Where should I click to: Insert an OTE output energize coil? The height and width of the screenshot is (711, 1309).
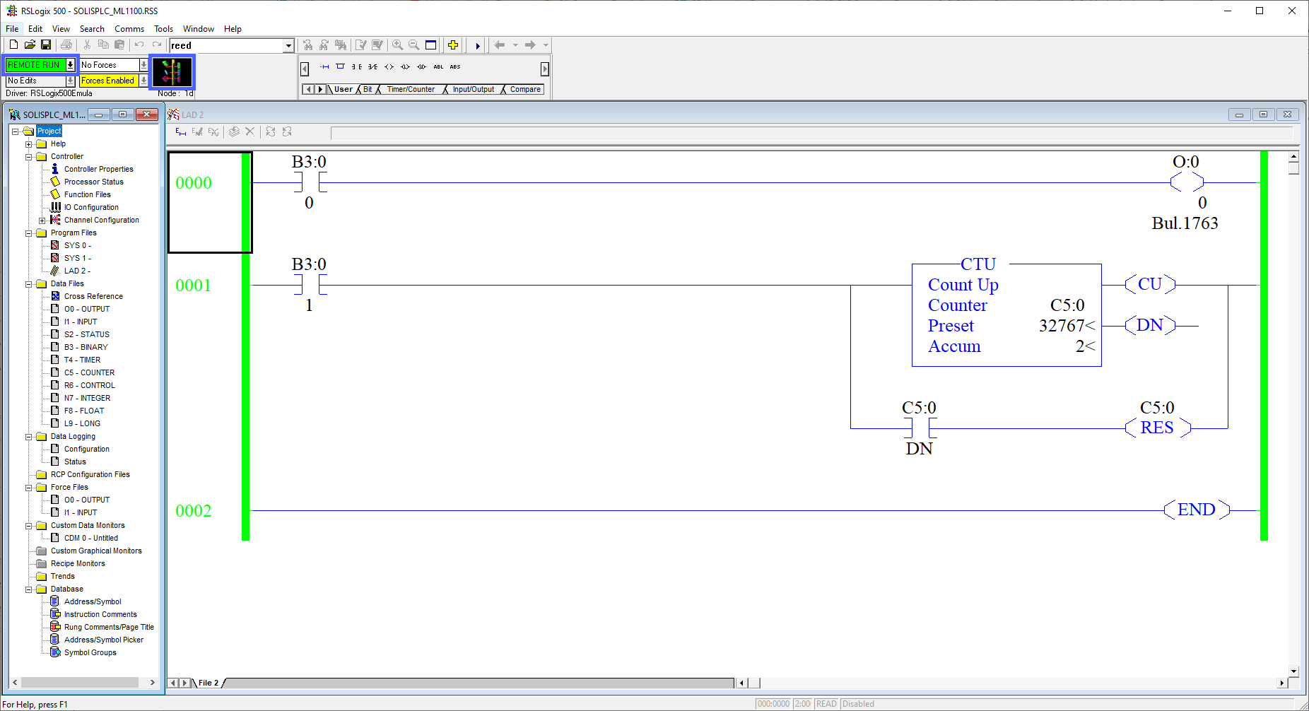click(388, 66)
